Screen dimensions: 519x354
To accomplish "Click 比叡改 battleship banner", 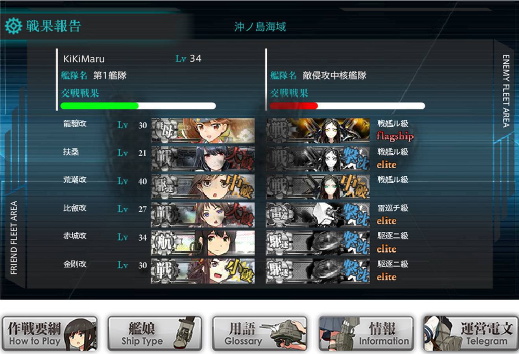I will pos(203,215).
